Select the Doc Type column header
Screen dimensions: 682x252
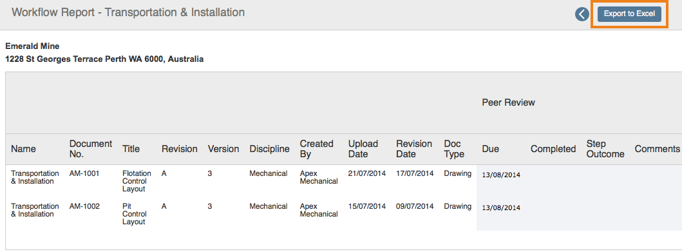click(x=454, y=149)
